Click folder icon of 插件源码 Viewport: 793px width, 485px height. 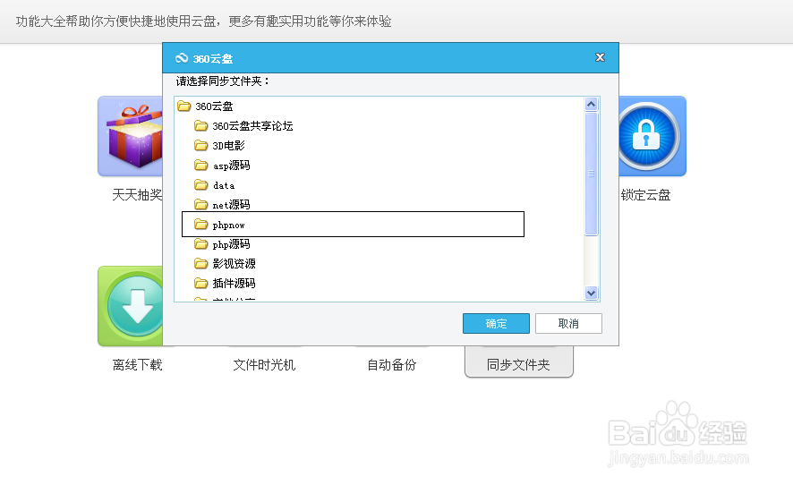201,283
